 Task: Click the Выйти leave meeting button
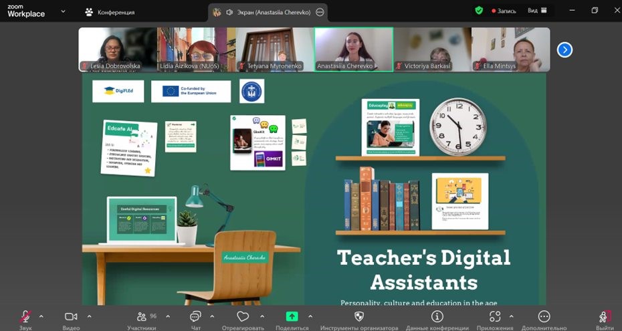604,317
